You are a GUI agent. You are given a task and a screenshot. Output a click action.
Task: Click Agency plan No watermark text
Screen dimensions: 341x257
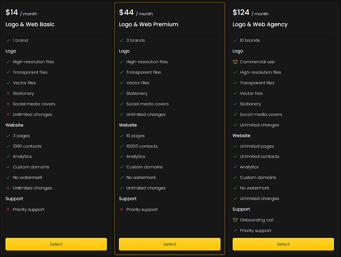(254, 188)
